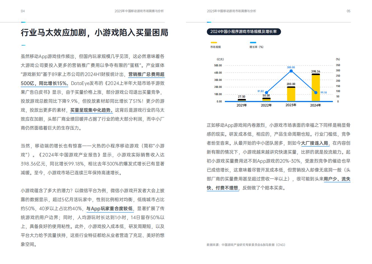The image size is (372, 264).
Task: Click the blue 增长率 legend swatch
Action: (253, 43)
